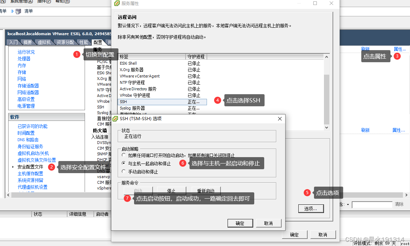410x246 pixels.
Task: Switch to the 资源分配 tab
Action: click(65, 42)
